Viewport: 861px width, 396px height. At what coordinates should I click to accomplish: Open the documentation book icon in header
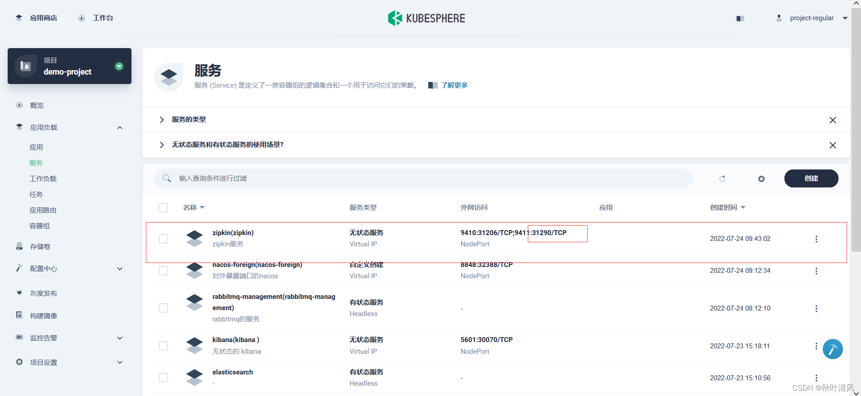[740, 18]
